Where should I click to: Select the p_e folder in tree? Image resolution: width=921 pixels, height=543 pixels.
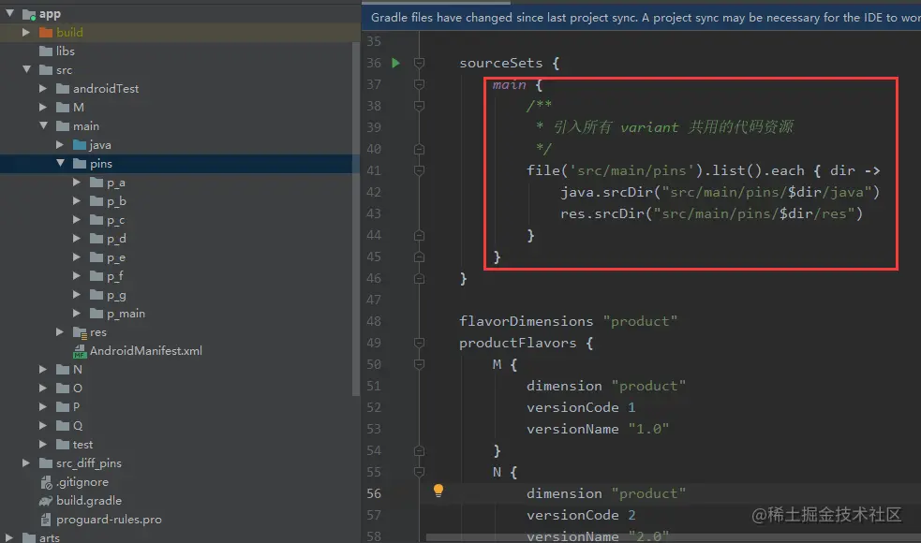pos(116,257)
